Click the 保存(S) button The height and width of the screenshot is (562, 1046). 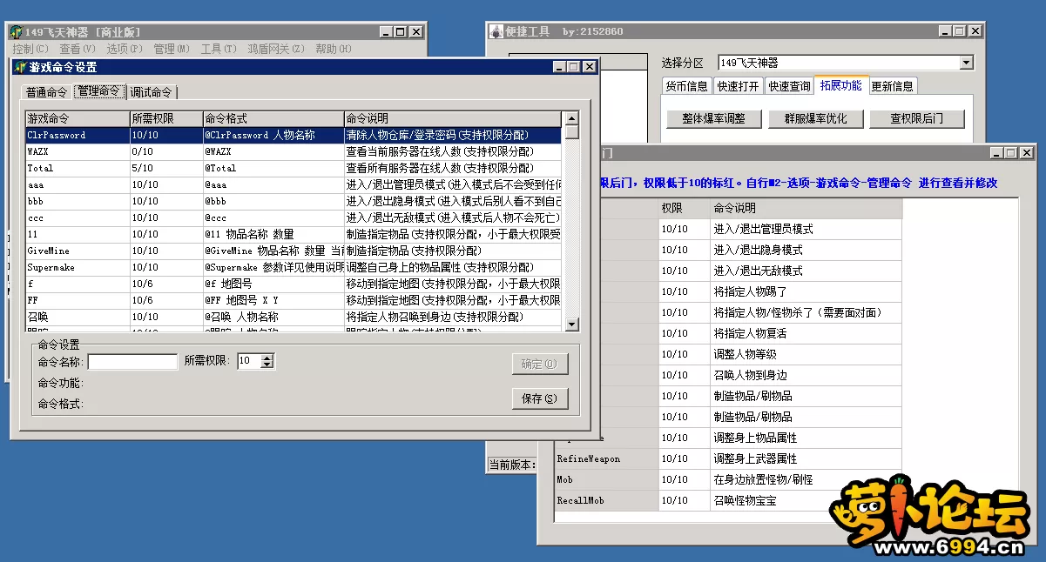[x=540, y=398]
